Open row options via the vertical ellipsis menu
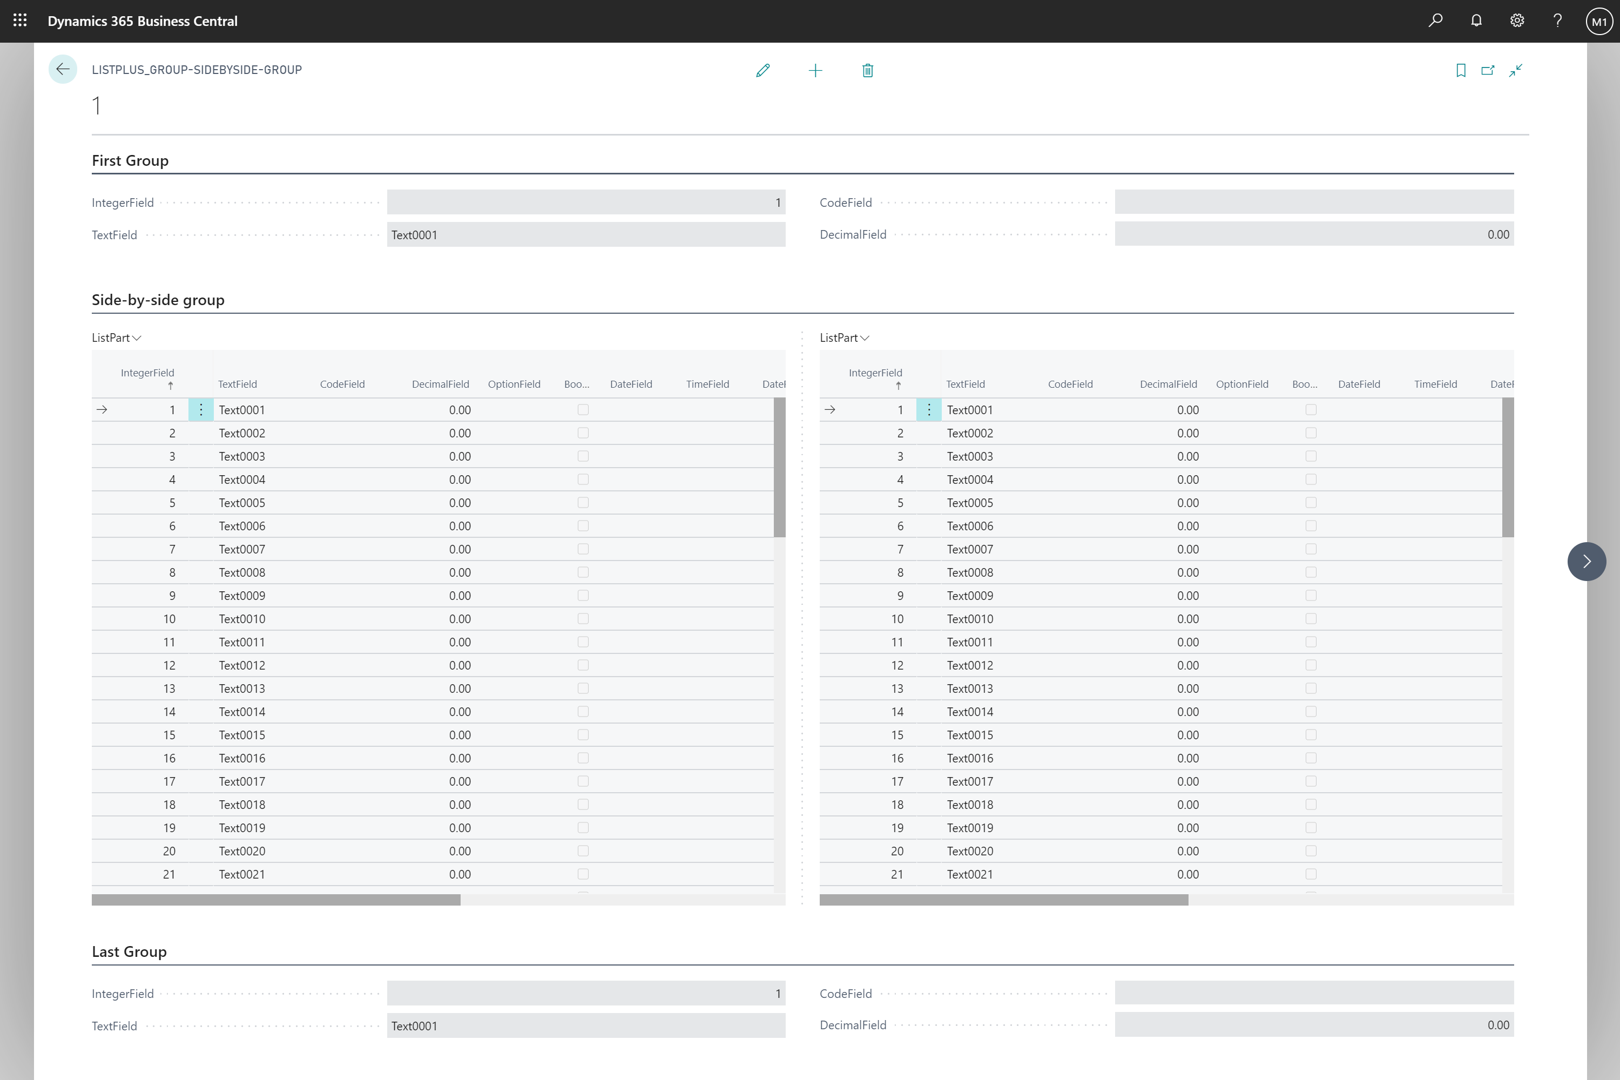The width and height of the screenshot is (1620, 1080). [x=200, y=409]
